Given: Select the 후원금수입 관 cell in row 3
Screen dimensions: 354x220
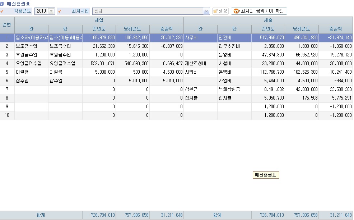Looking at the screenshot, I should pyautogui.click(x=31, y=55).
